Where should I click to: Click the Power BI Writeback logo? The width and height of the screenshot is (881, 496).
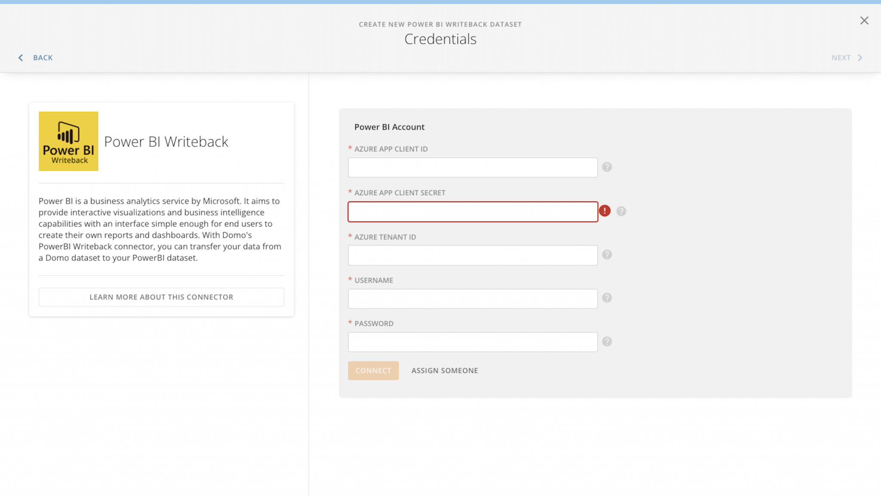tap(68, 141)
